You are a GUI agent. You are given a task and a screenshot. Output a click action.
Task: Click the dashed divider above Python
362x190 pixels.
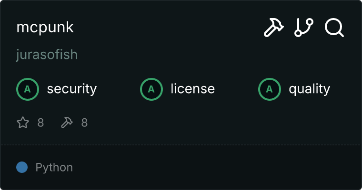181,145
